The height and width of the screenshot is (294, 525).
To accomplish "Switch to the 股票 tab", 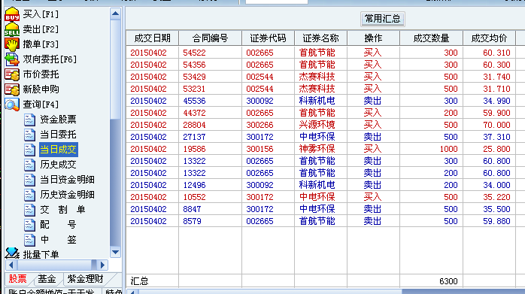I will coord(18,279).
